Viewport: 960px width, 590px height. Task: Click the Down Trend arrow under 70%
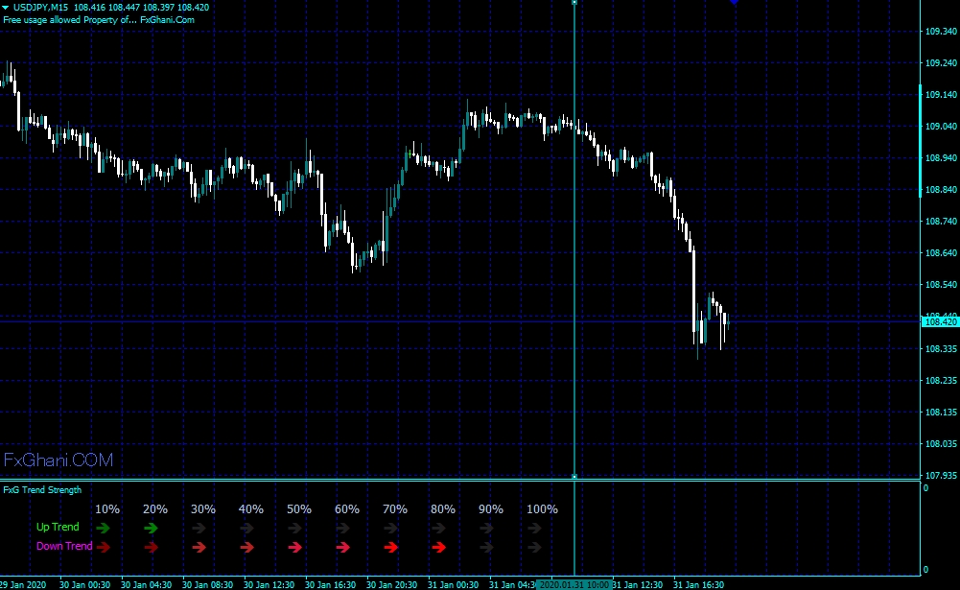(x=390, y=547)
